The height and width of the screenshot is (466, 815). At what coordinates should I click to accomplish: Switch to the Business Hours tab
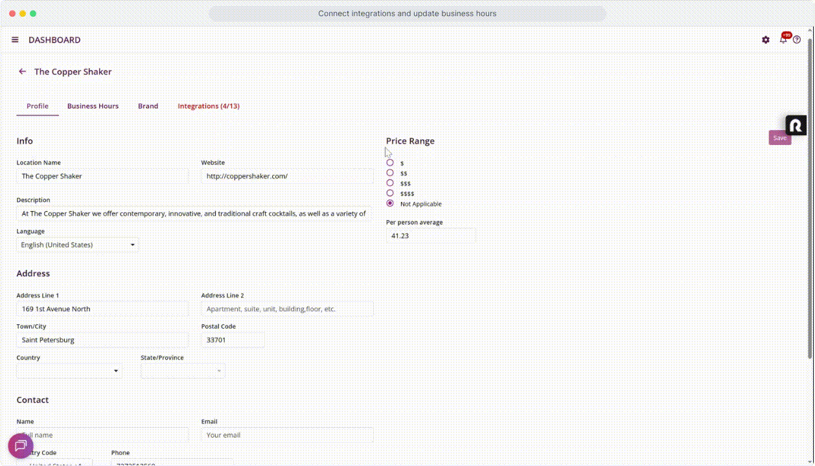coord(93,106)
